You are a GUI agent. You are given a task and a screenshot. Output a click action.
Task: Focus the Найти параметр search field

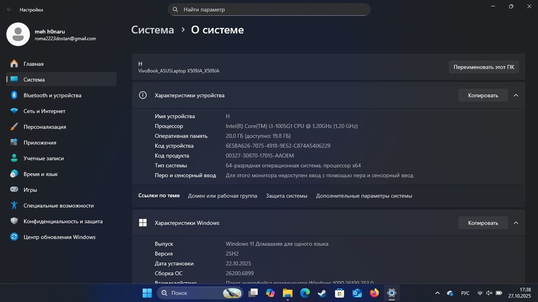269,10
